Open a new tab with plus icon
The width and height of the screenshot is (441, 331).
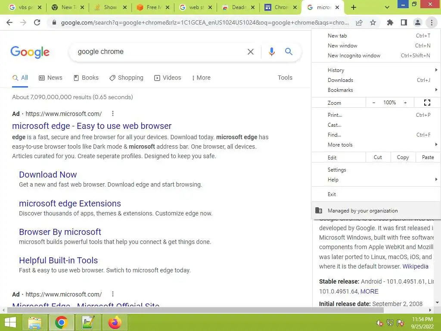(354, 8)
